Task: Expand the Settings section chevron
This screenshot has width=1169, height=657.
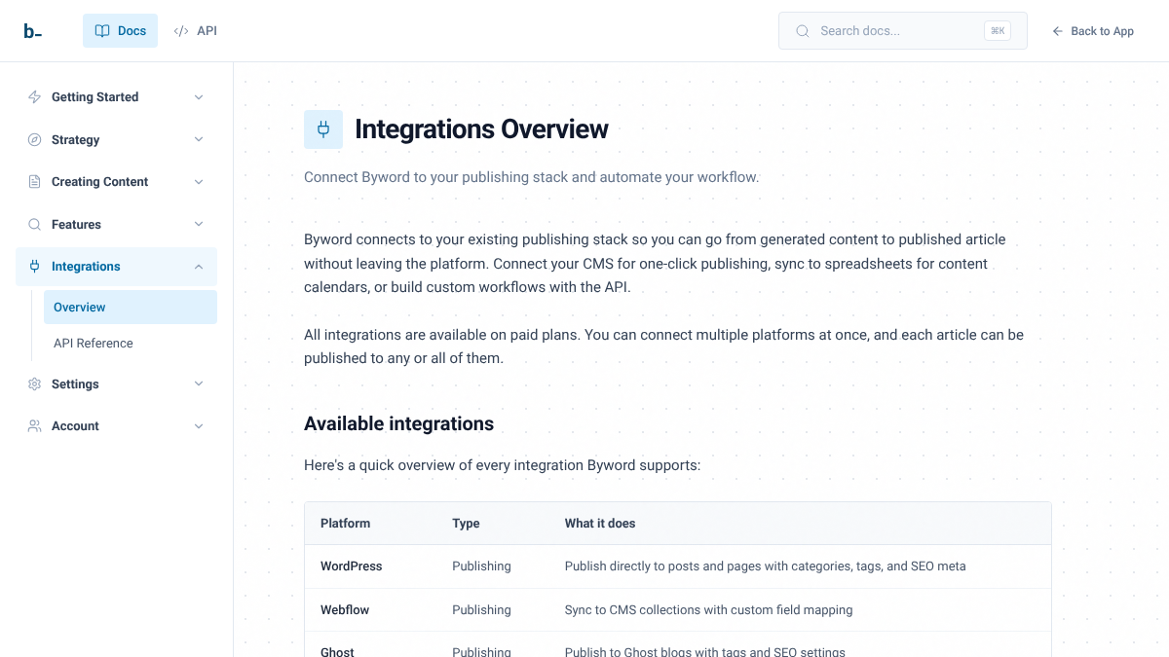Action: 199,383
